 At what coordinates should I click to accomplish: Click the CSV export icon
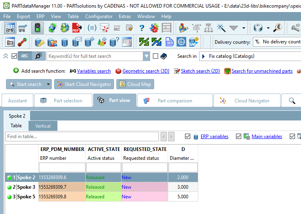169,42
